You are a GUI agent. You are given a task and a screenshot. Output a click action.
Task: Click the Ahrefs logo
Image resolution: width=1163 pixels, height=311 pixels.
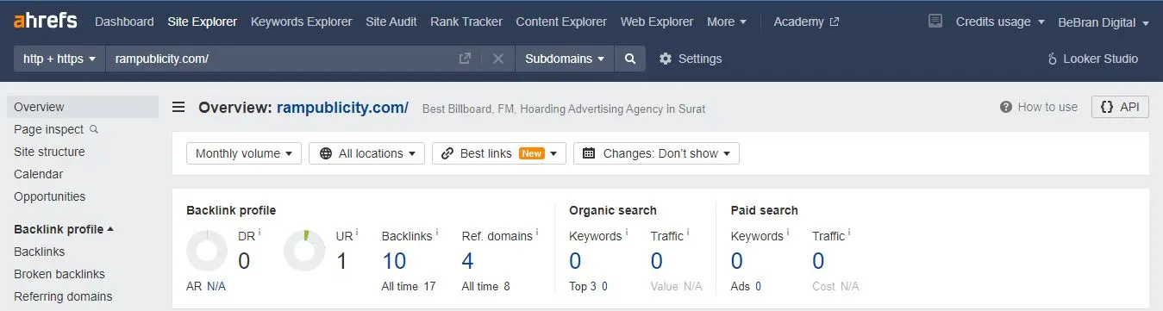[45, 21]
